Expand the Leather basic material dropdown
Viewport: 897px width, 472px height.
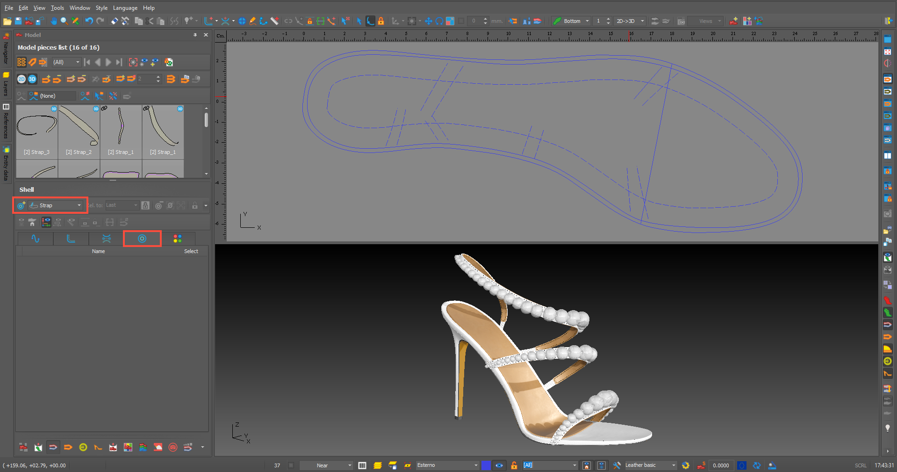674,465
